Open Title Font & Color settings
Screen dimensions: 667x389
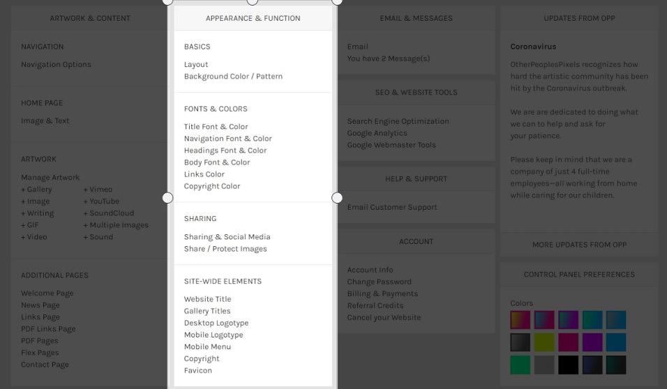coord(216,127)
